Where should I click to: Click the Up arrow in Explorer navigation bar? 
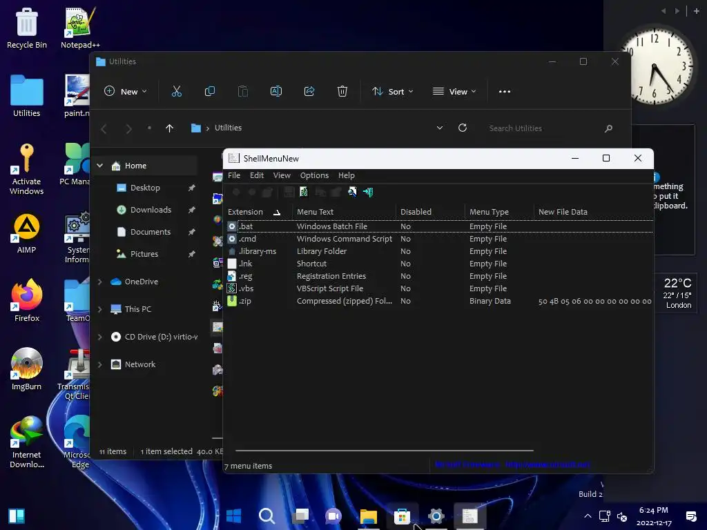point(170,128)
